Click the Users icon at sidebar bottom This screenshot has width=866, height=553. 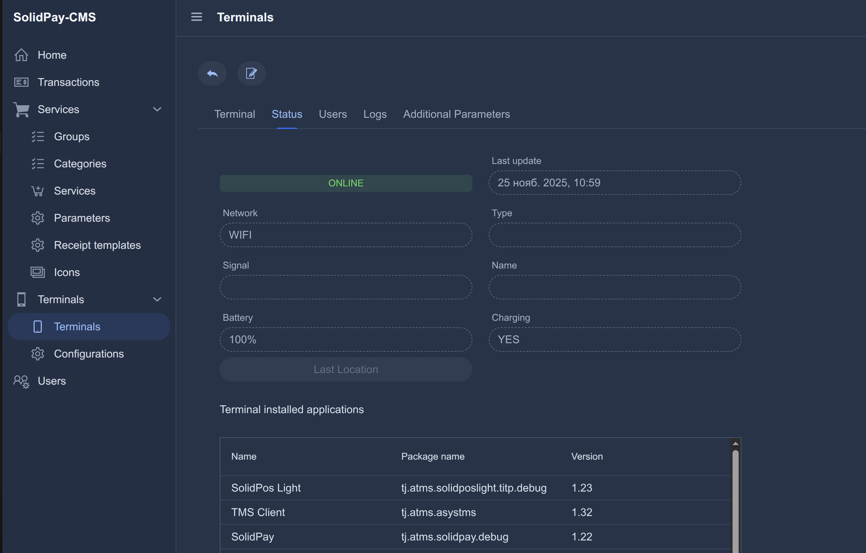[x=21, y=381]
